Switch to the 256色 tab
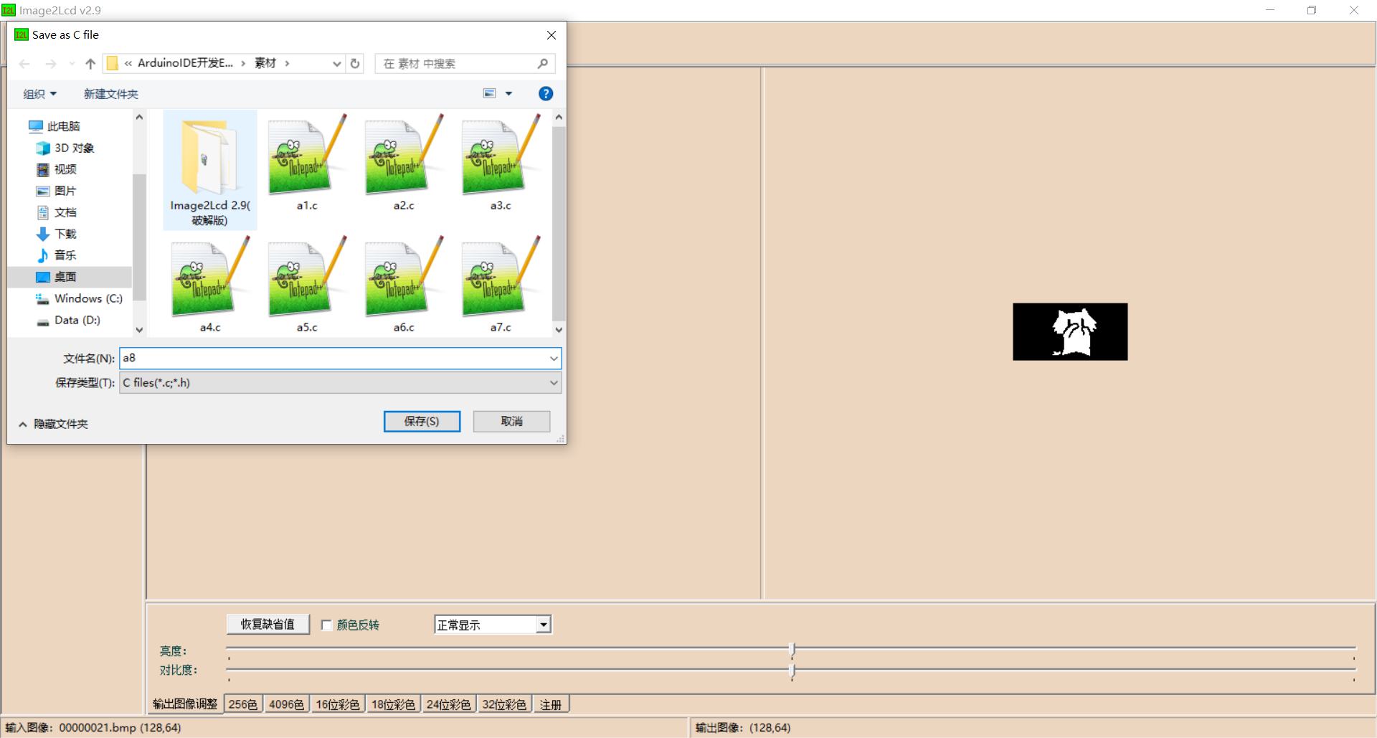This screenshot has height=738, width=1377. [x=243, y=704]
